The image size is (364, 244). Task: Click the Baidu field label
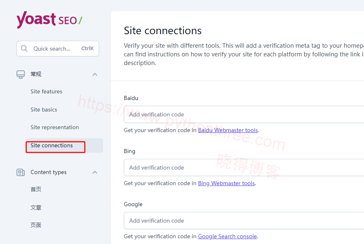coord(131,98)
